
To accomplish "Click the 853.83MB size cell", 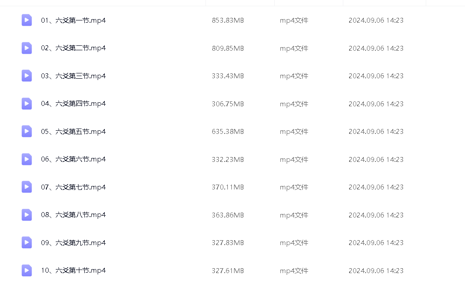I will (x=228, y=20).
